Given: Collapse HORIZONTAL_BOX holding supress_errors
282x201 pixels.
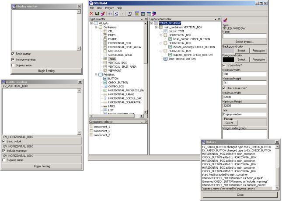Looking at the screenshot, I should 161,51.
